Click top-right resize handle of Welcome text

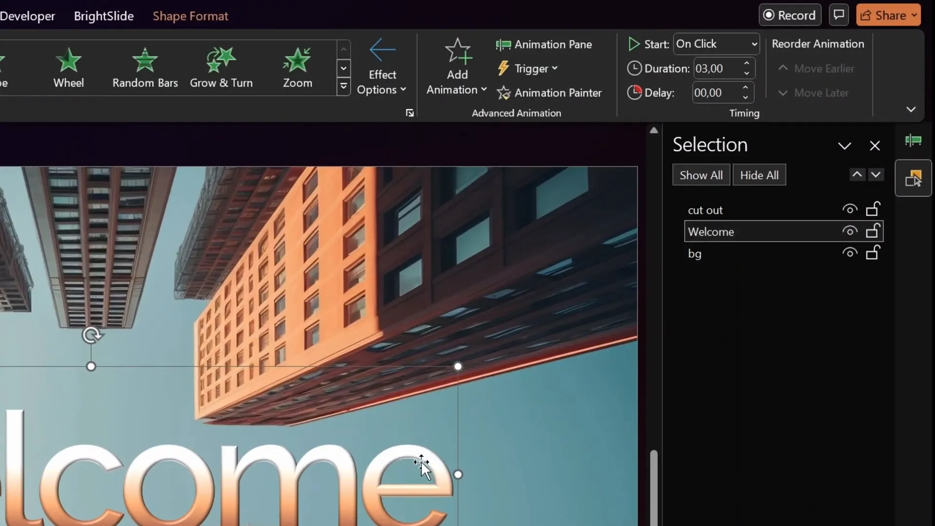tap(458, 366)
